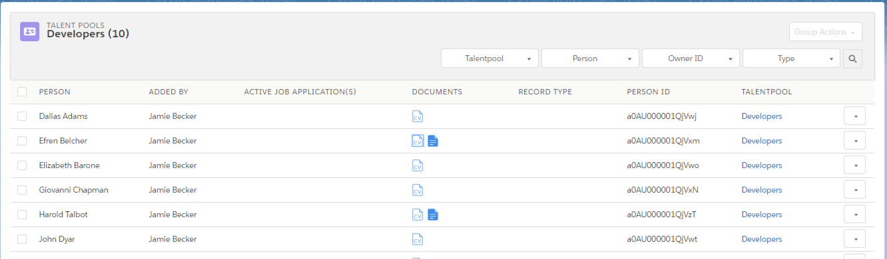Open row actions menu for John Dyar
The image size is (887, 259).
click(854, 239)
